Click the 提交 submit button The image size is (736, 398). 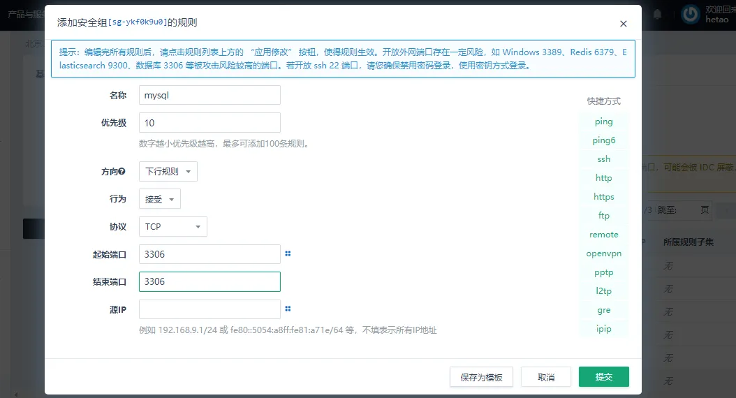tap(603, 377)
